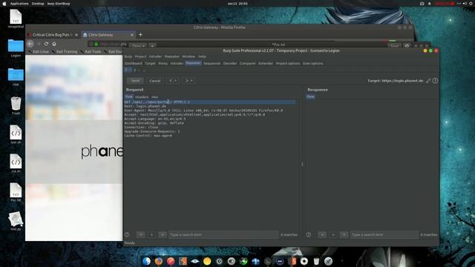Select the Poc.txt file on desktop

tap(16, 192)
